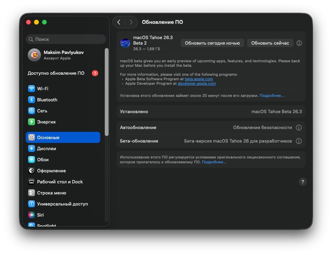Click Доступно обновление ПО item

pyautogui.click(x=63, y=73)
